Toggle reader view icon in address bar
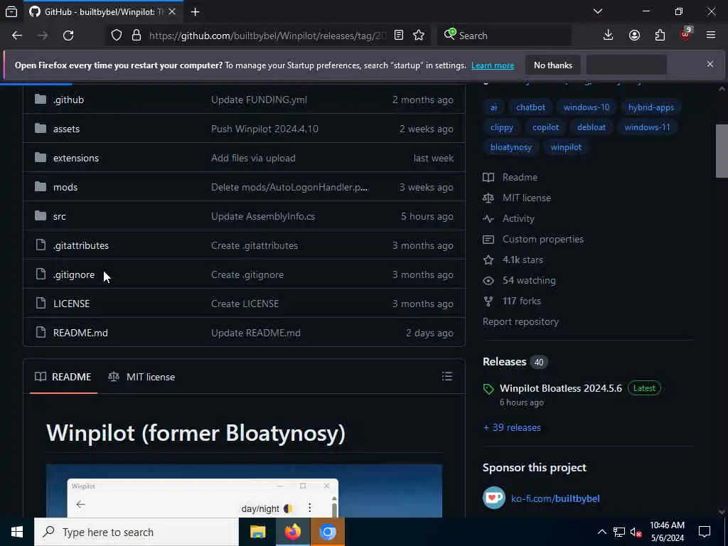 398,36
